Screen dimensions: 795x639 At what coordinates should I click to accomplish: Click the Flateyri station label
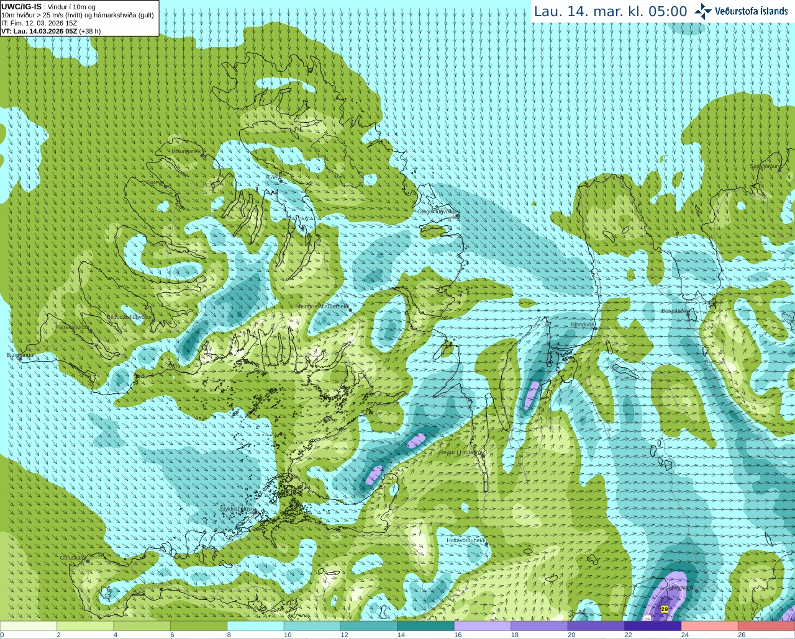tap(155, 182)
